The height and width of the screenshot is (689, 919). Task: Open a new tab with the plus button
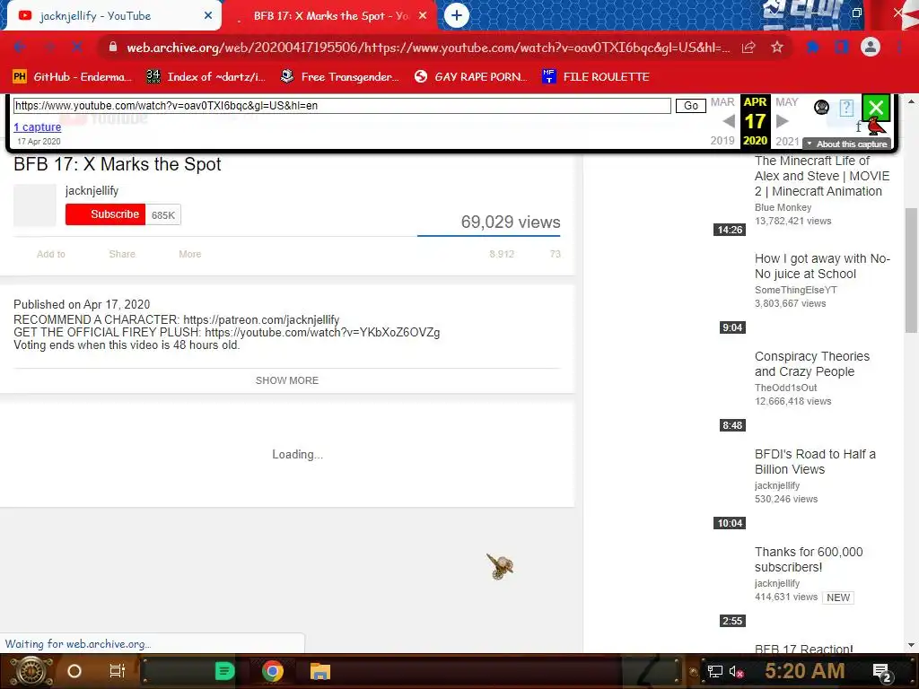(457, 15)
